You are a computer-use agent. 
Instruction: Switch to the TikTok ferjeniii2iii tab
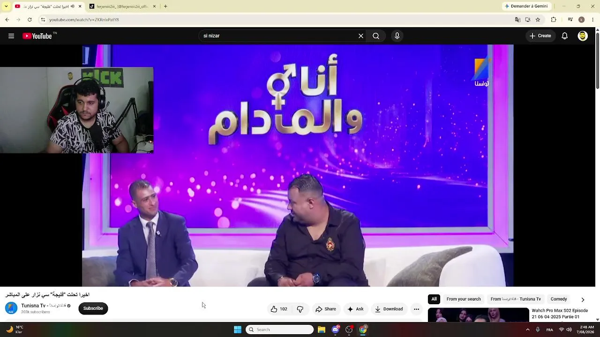click(x=122, y=7)
